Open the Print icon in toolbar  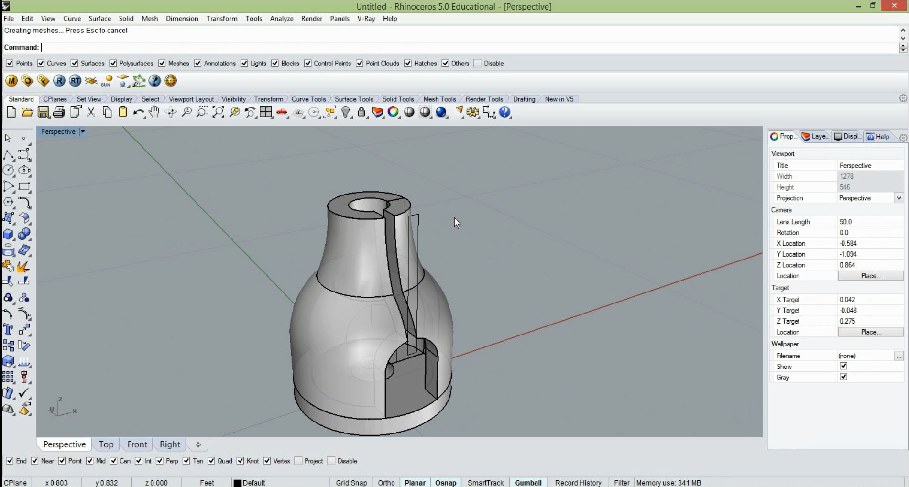click(59, 112)
